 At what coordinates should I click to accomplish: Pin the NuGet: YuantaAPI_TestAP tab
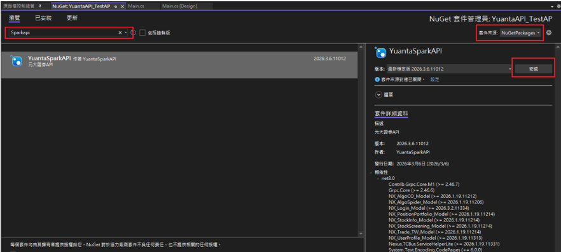(116, 6)
